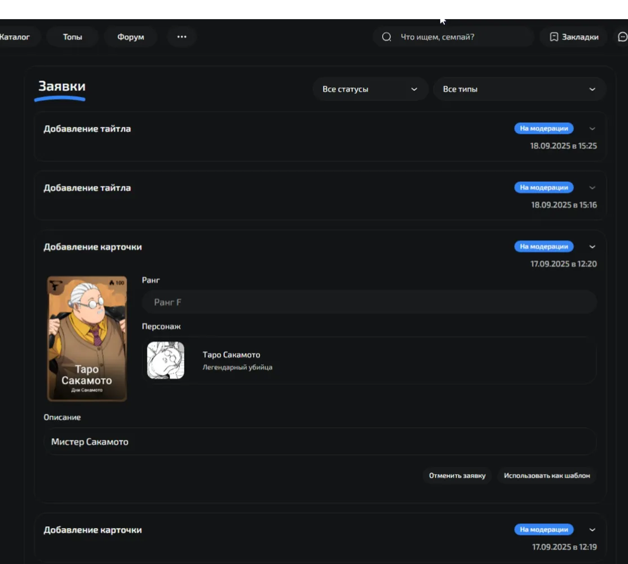
Task: Go to the Каталог menu item
Action: point(15,37)
